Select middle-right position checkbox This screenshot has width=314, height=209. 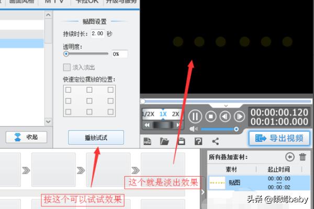(x=110, y=101)
